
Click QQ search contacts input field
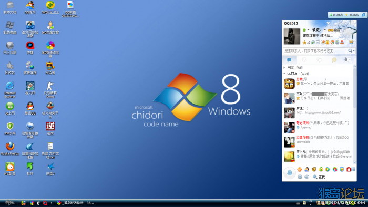315,50
